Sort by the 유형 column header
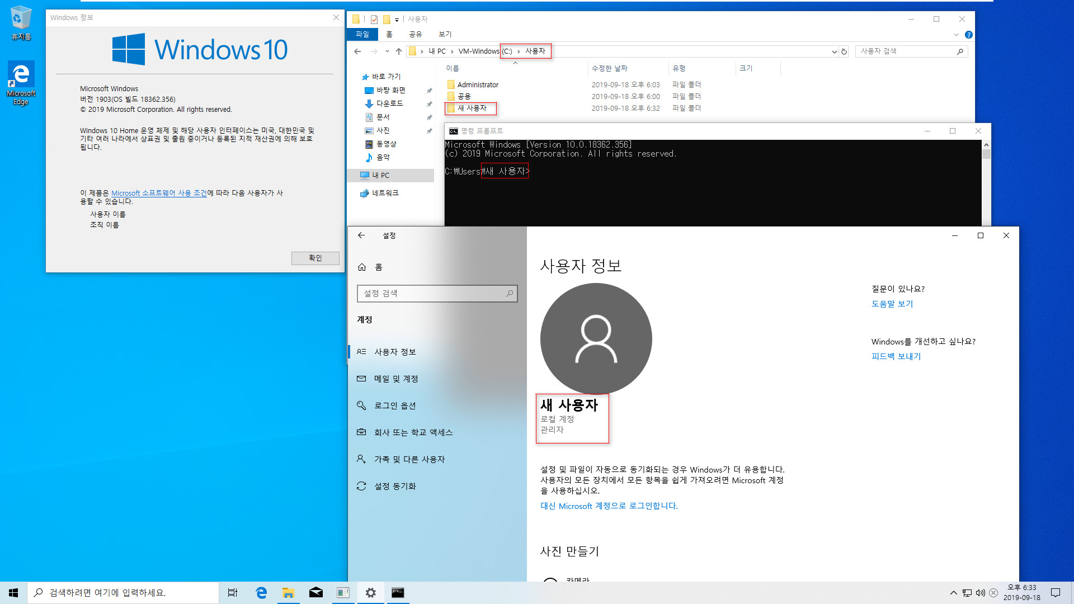This screenshot has width=1074, height=604. [679, 68]
